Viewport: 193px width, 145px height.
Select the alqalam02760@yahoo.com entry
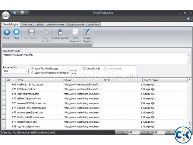(32, 103)
